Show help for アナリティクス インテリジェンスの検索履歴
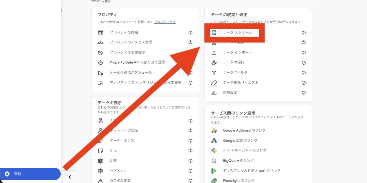 click(x=190, y=83)
